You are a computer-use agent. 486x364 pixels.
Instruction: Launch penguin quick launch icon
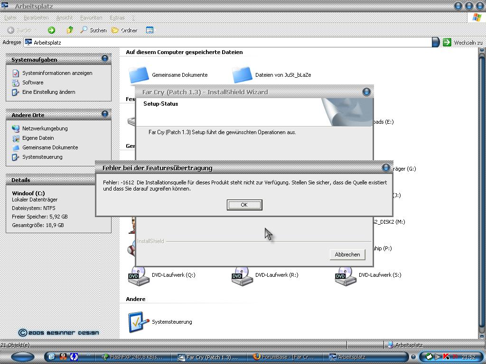[x=63, y=356]
